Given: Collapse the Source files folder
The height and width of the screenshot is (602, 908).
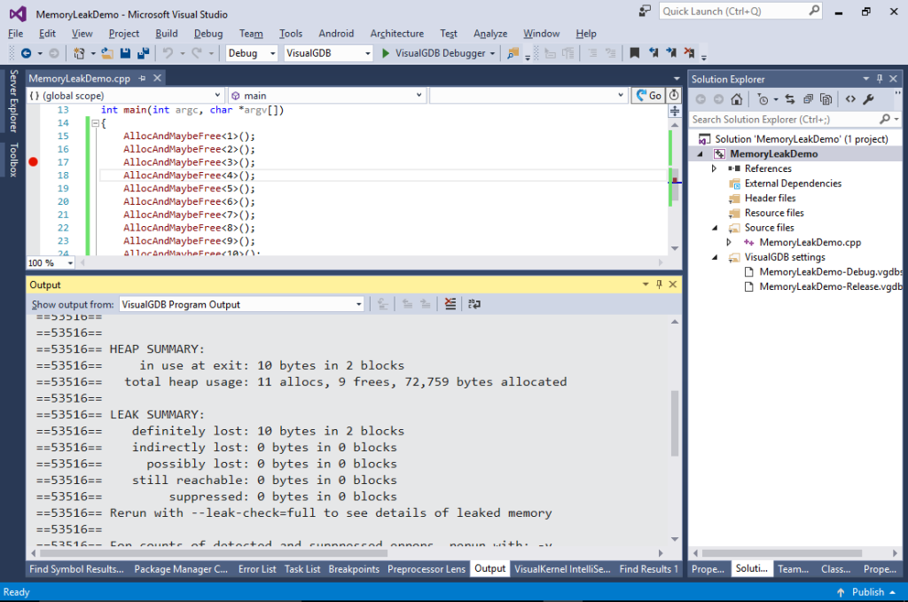Looking at the screenshot, I should [714, 227].
